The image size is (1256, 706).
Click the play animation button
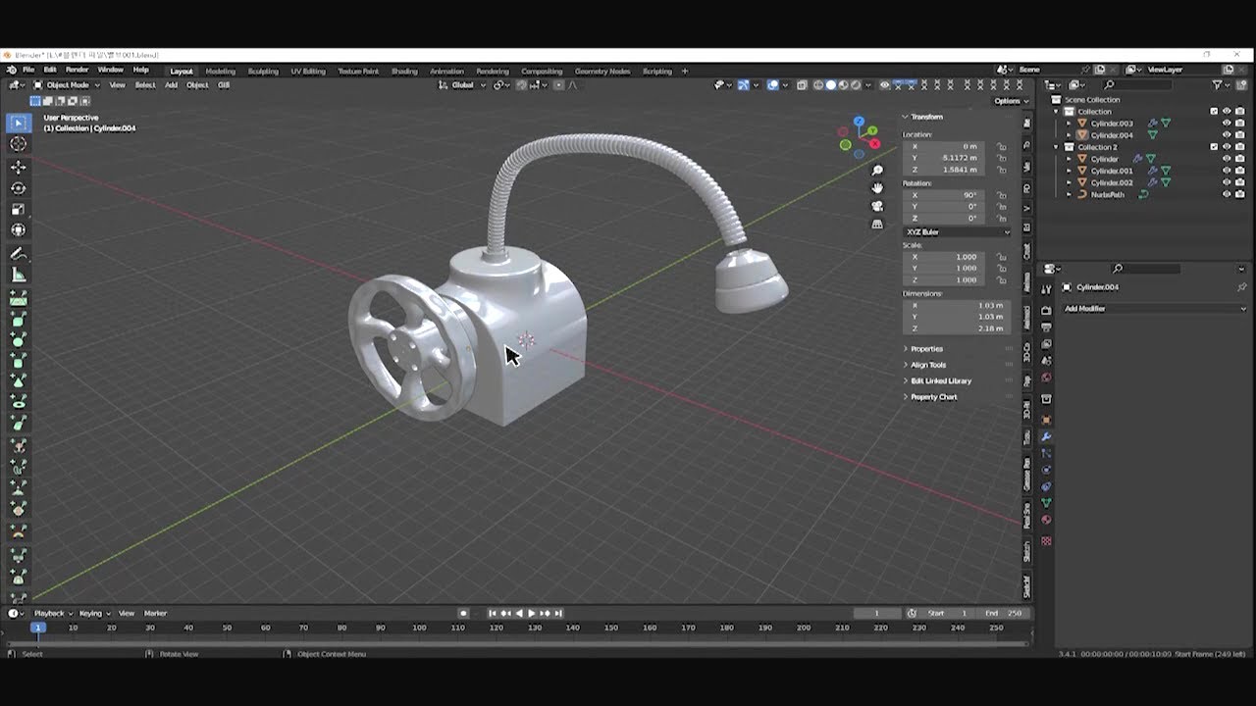pos(532,614)
